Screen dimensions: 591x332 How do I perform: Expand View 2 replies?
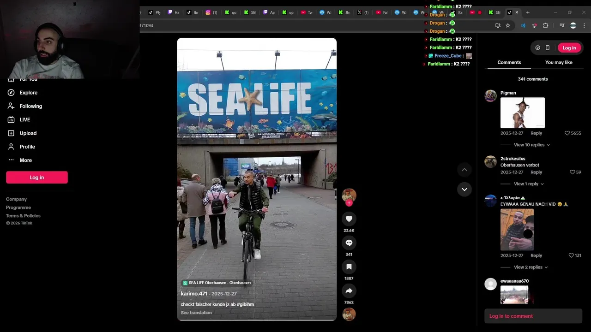point(531,267)
